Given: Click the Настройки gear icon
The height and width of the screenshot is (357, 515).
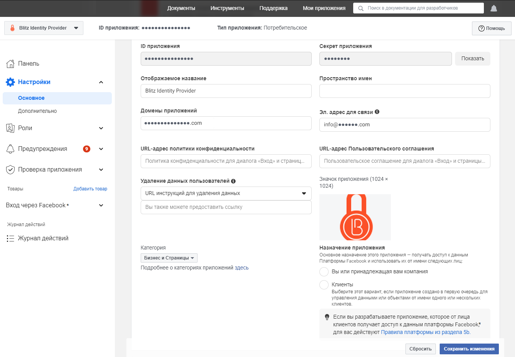Looking at the screenshot, I should click(x=10, y=82).
